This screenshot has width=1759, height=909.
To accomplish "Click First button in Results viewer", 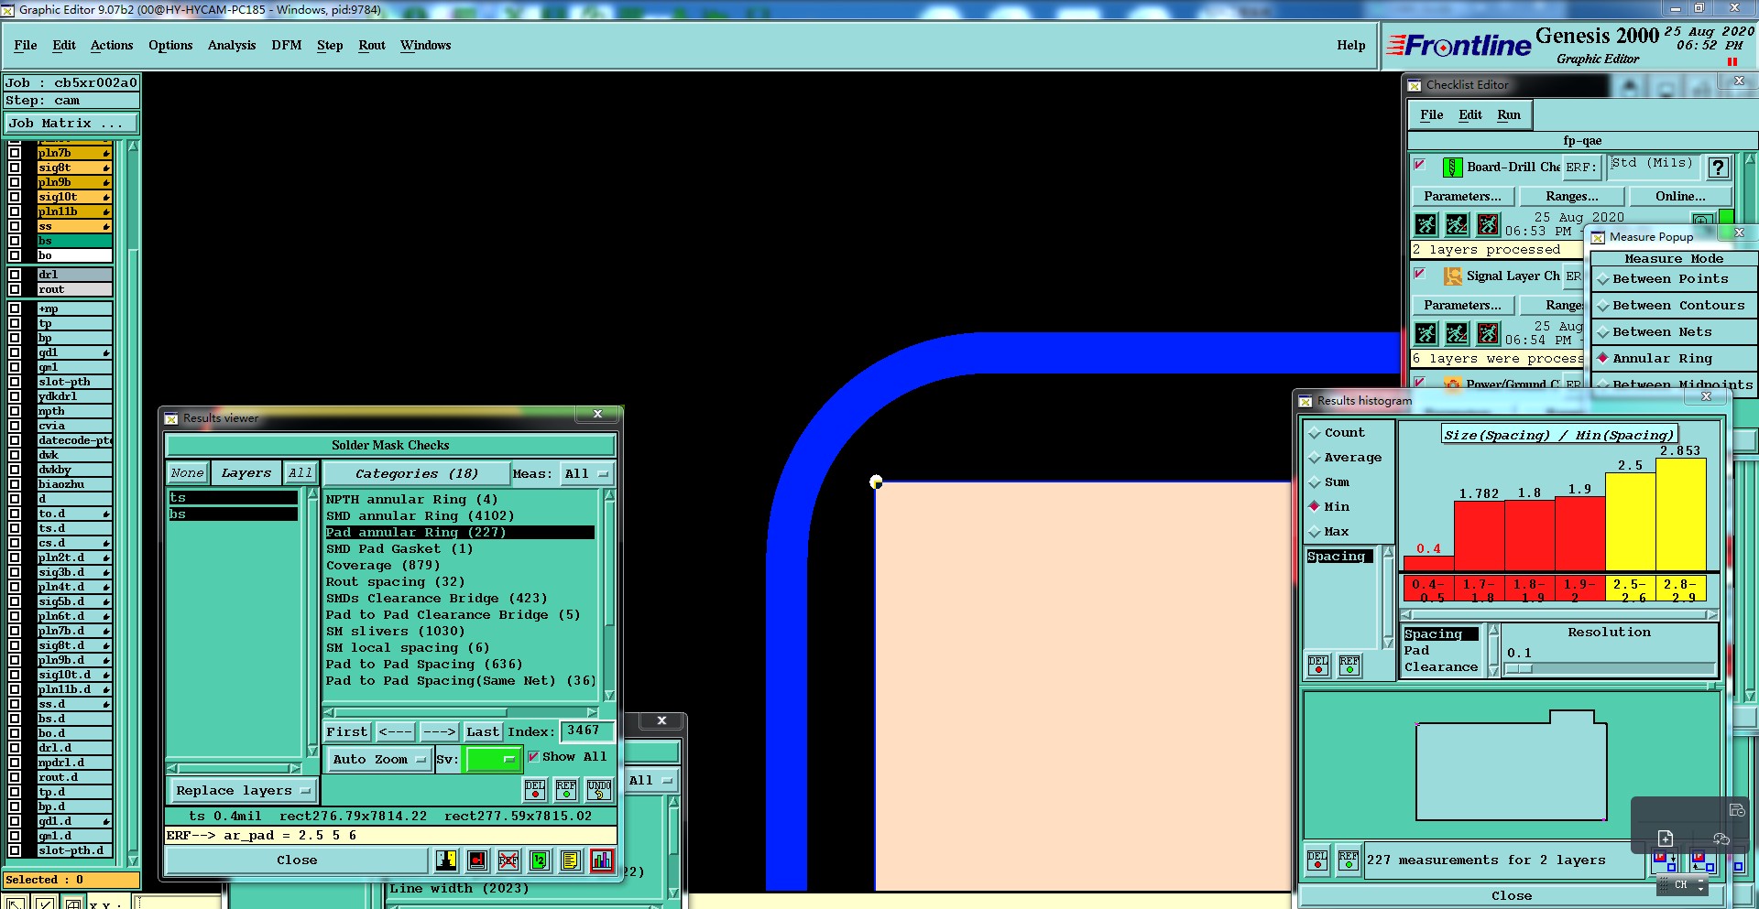I will pos(347,731).
